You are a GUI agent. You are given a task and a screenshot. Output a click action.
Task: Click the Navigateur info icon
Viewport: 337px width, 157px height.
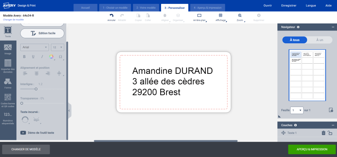[298, 27]
